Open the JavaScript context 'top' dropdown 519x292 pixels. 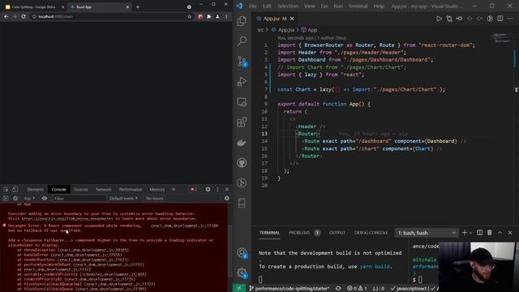click(29, 198)
